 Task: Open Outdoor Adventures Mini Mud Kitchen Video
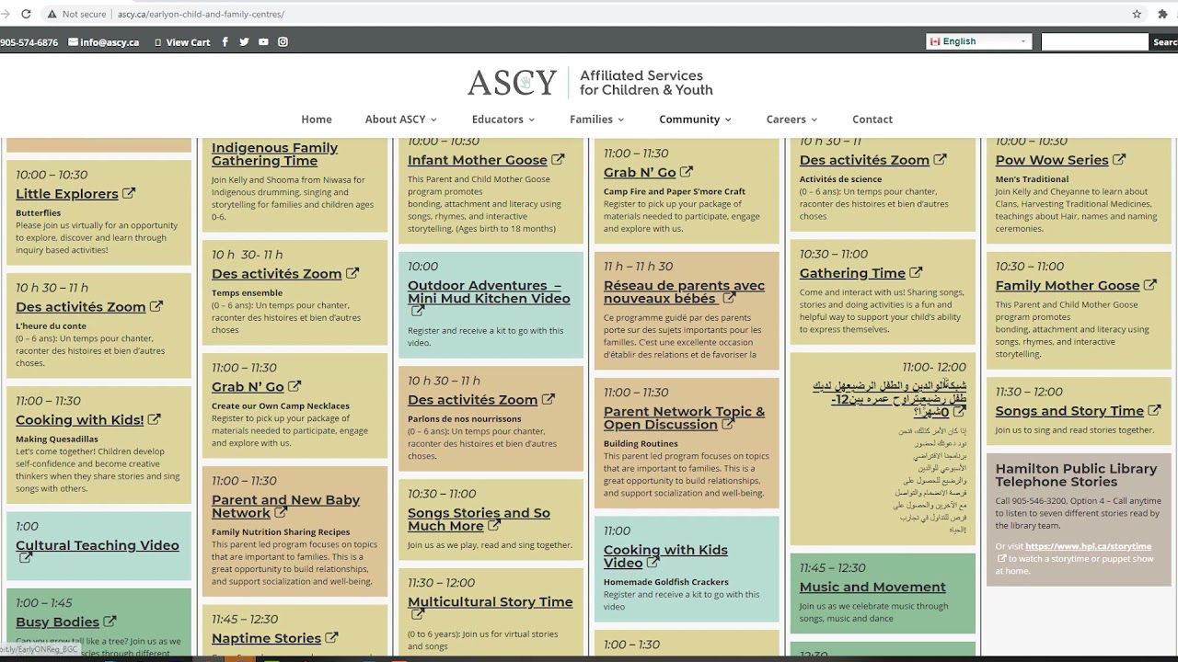pyautogui.click(x=489, y=292)
